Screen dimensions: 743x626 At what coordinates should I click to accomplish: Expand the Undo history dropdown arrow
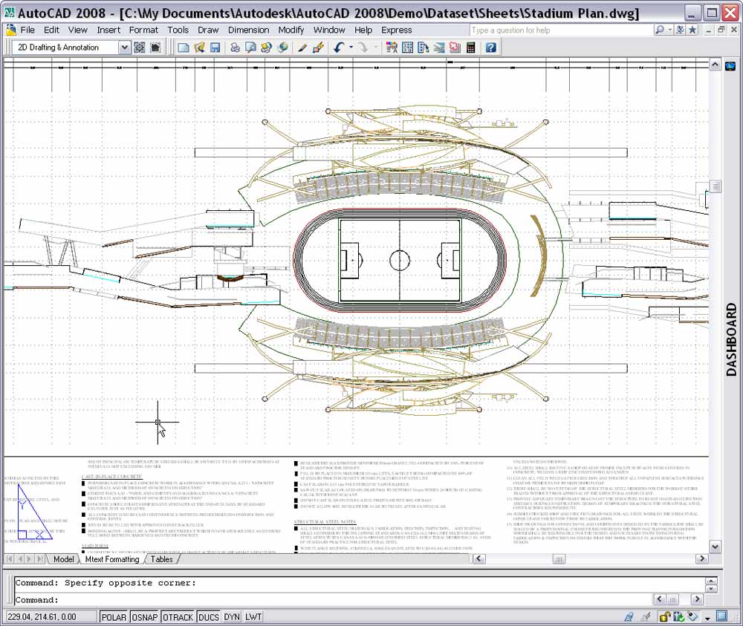click(350, 47)
